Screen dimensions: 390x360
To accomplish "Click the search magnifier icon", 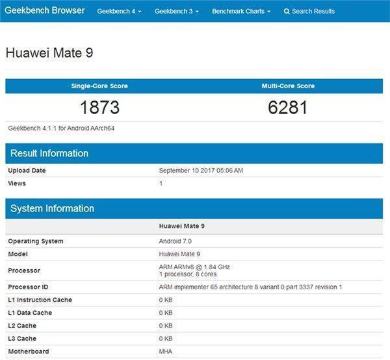I will pos(287,12).
